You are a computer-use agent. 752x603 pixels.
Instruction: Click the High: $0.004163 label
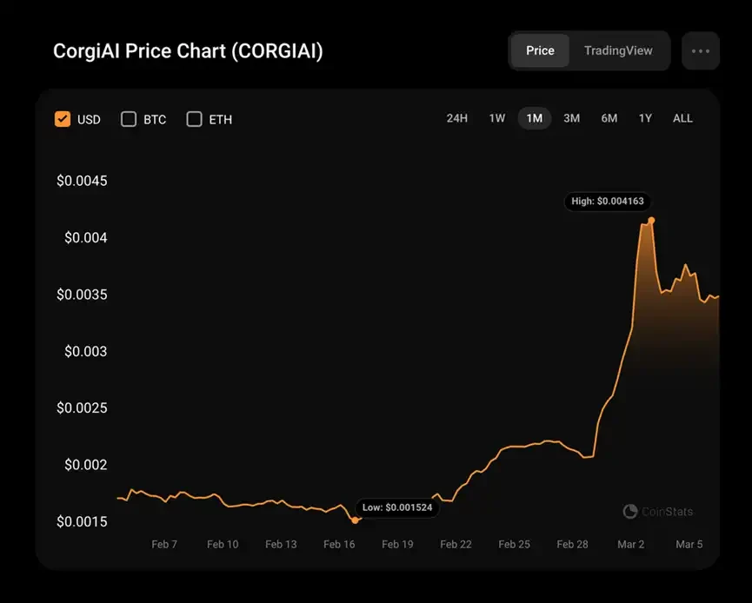608,202
